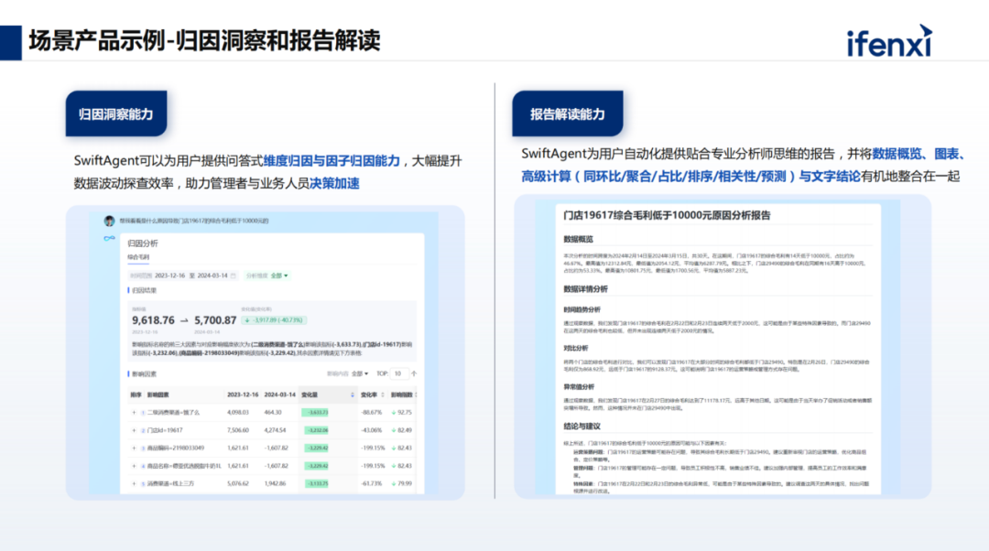Click the 结论与建议 report heading
Image resolution: width=989 pixels, height=551 pixels.
point(582,427)
